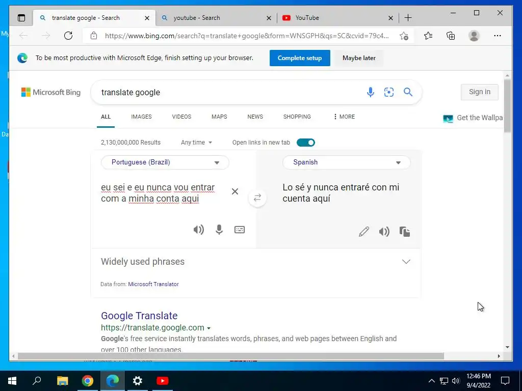This screenshot has height=391, width=522.
Task: Click the browser address bar URL
Action: pos(247,36)
